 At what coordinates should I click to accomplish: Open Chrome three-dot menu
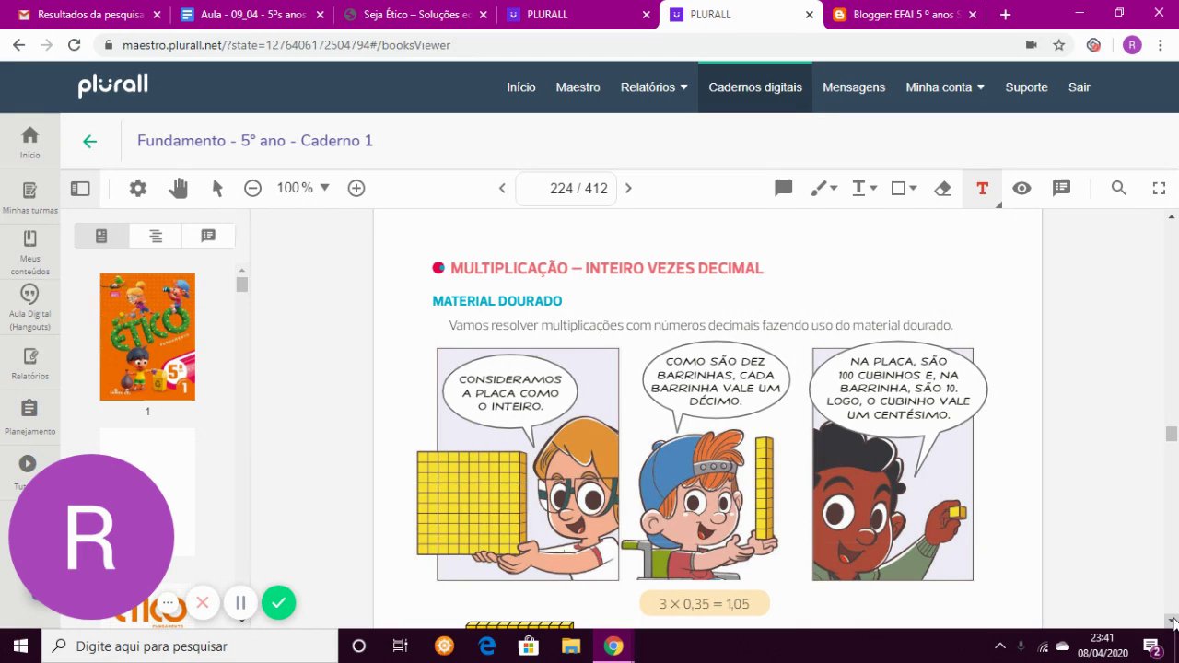[x=1160, y=45]
